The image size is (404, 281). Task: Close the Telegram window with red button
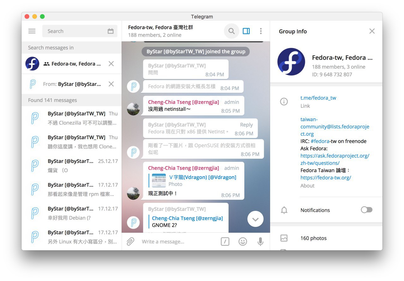[27, 17]
